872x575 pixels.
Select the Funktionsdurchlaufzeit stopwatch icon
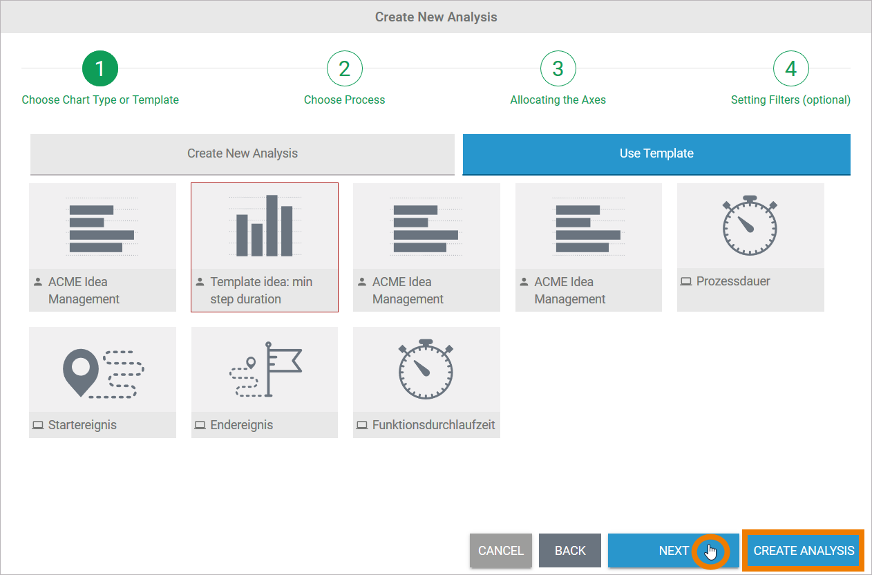point(426,370)
